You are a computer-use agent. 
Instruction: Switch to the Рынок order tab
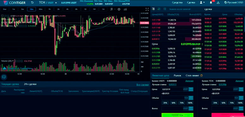[177, 76]
